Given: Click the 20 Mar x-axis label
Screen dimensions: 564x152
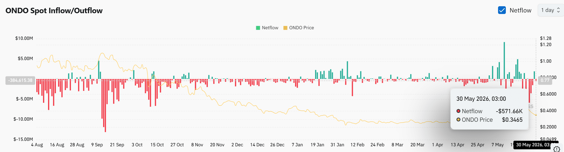Looking at the screenshot, I should [x=417, y=145].
